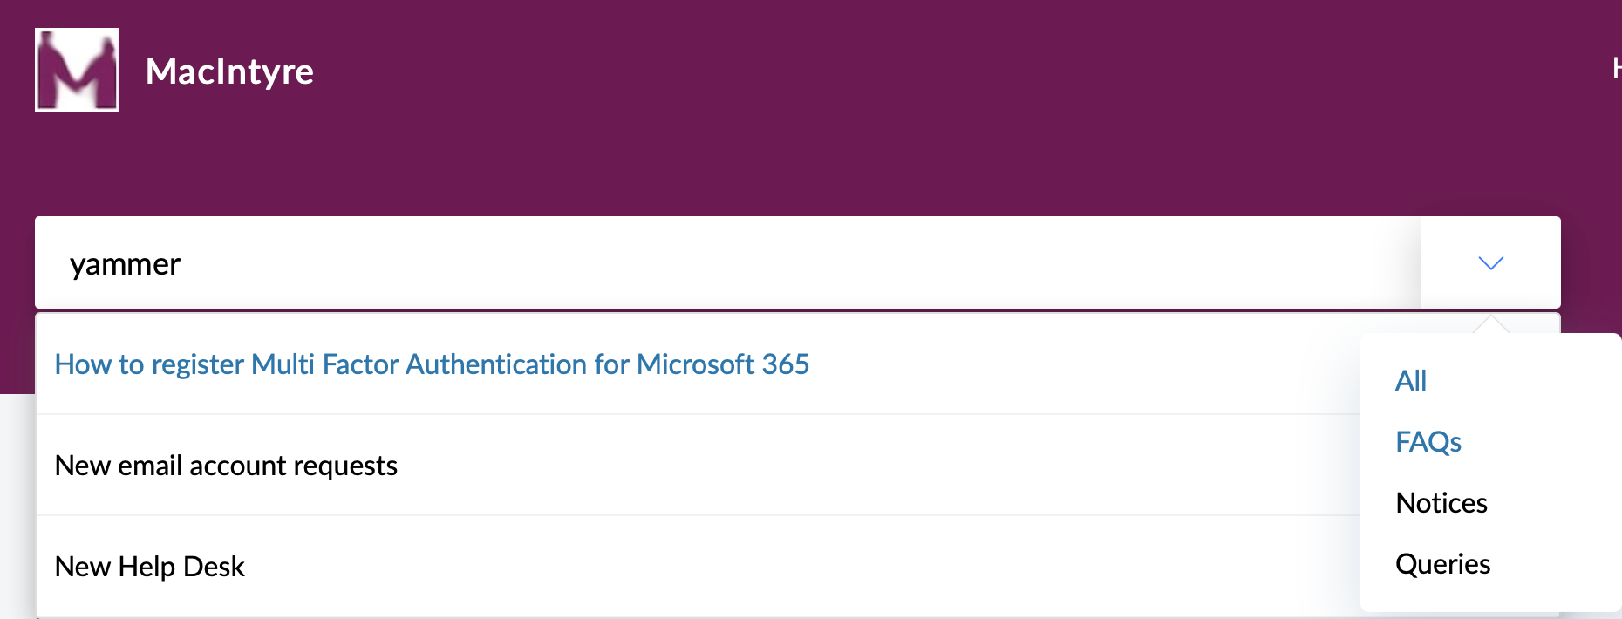Select the Notices search category
Image resolution: width=1622 pixels, height=619 pixels.
pos(1441,503)
